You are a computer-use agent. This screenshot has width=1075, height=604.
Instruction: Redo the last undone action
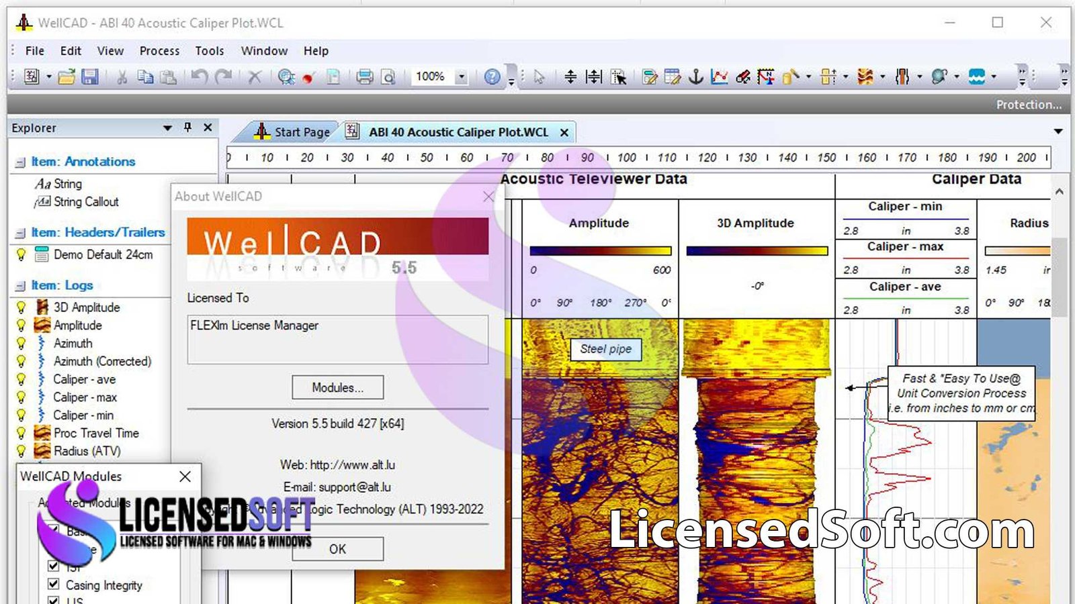point(224,77)
